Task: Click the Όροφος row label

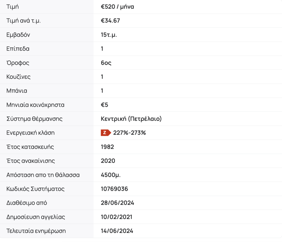Action: click(x=18, y=63)
